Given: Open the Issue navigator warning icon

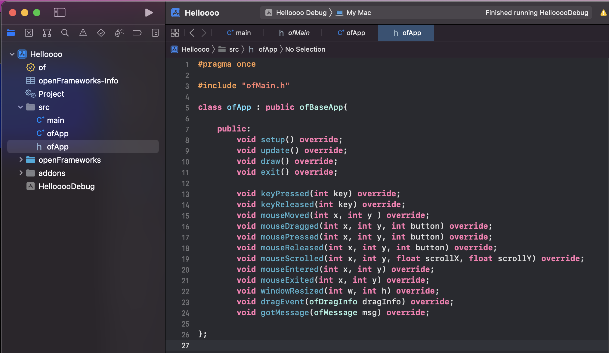Looking at the screenshot, I should pos(83,33).
